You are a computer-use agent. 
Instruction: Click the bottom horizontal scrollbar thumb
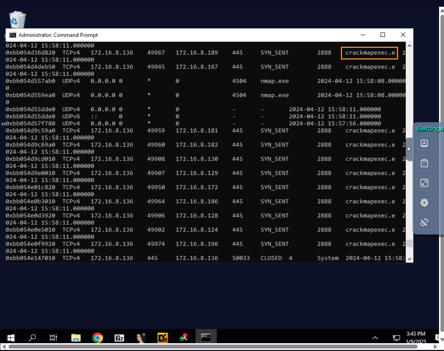point(213,347)
